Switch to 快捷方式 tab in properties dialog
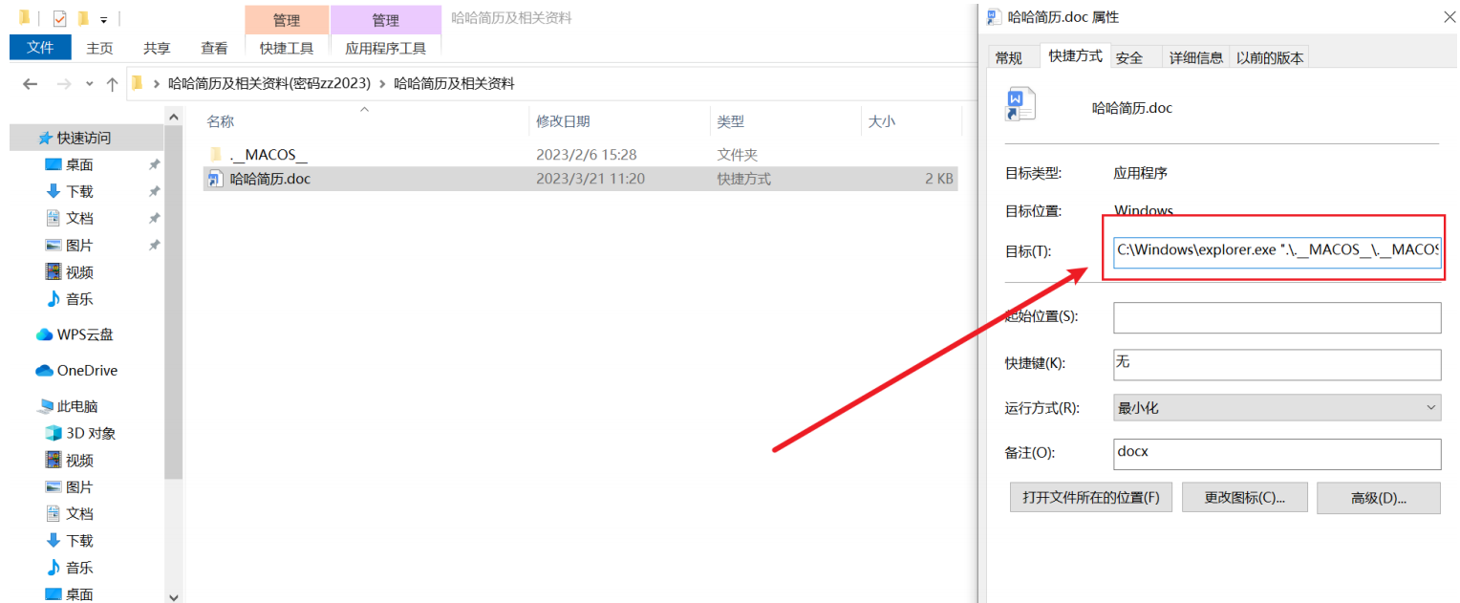This screenshot has width=1460, height=603. (x=1075, y=55)
